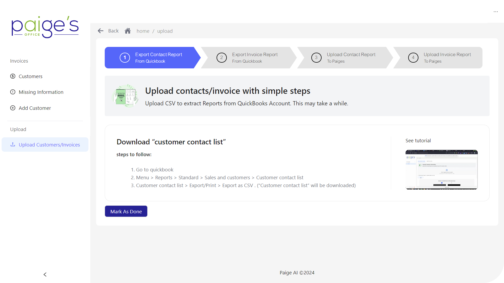Image resolution: width=504 pixels, height=283 pixels.
Task: Click the back arrow navigation icon
Action: [100, 31]
